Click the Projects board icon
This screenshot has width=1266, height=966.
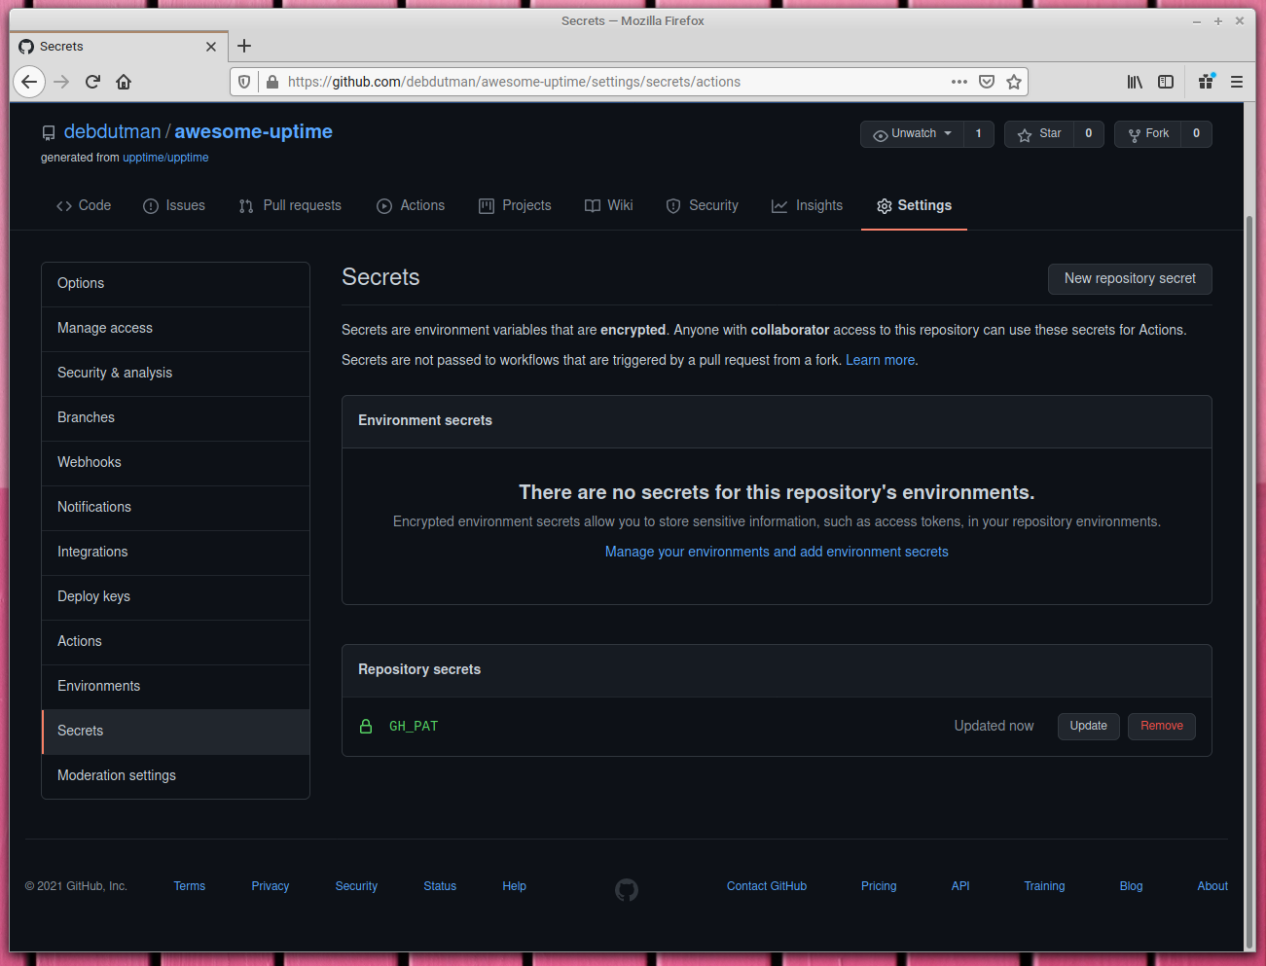point(486,205)
